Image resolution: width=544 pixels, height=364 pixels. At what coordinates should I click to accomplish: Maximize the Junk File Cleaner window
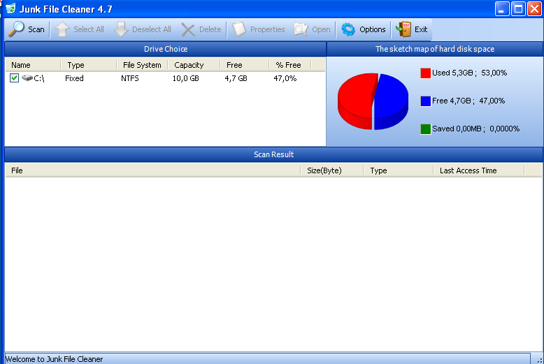click(x=518, y=9)
